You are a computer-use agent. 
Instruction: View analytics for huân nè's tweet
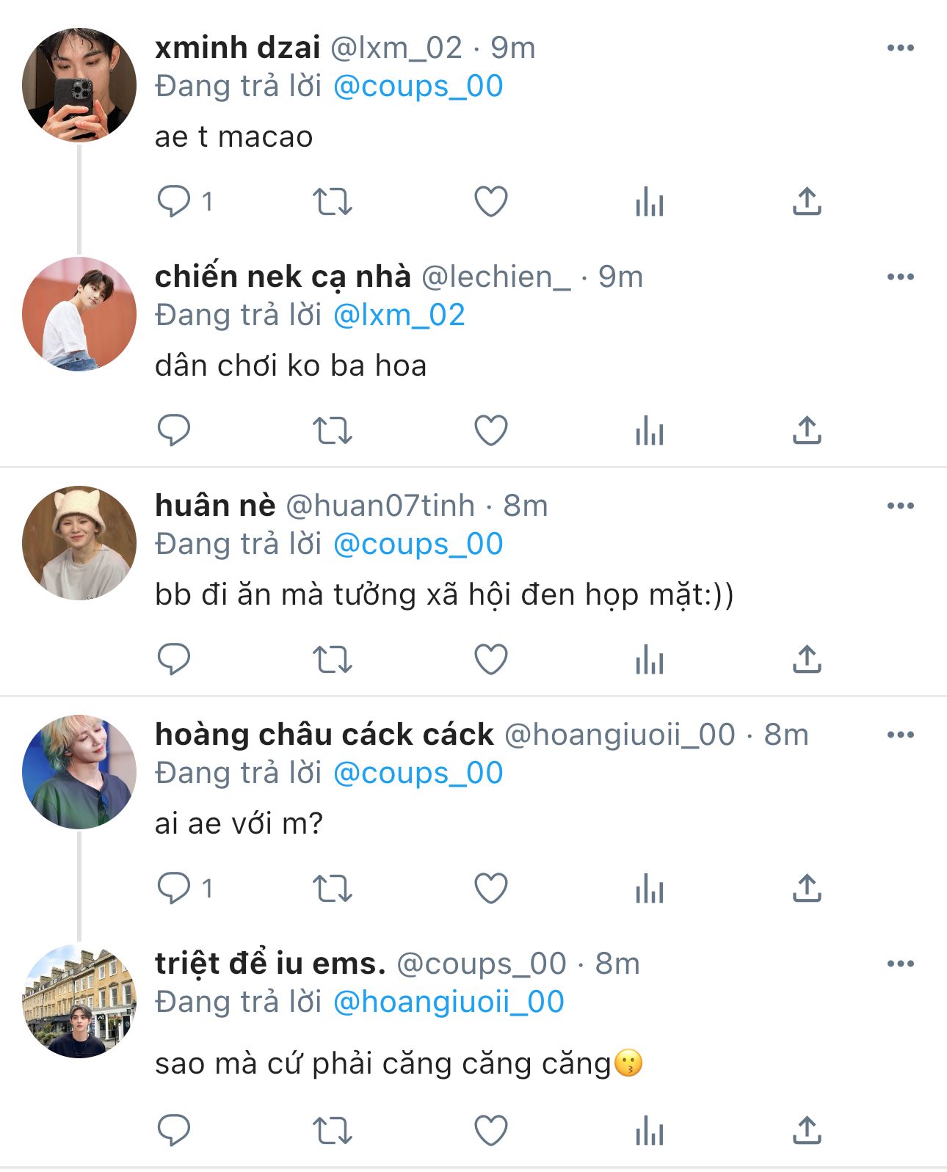(650, 659)
